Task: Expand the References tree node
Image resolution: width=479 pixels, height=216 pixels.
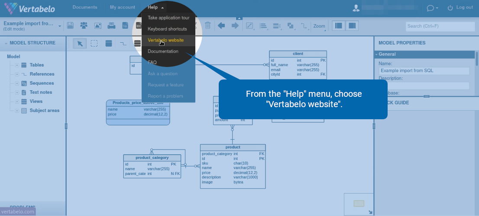Action: click(17, 74)
